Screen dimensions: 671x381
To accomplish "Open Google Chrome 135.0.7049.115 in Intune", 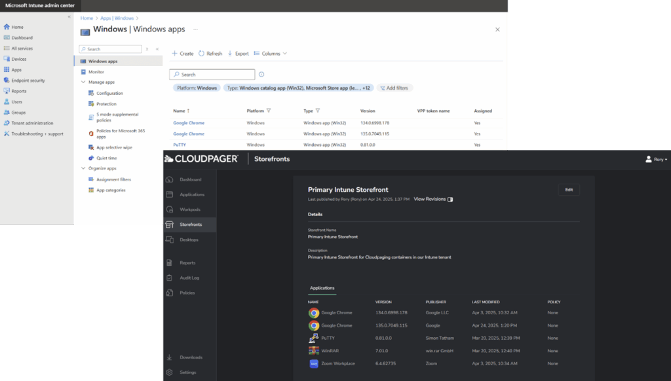I will pos(189,134).
